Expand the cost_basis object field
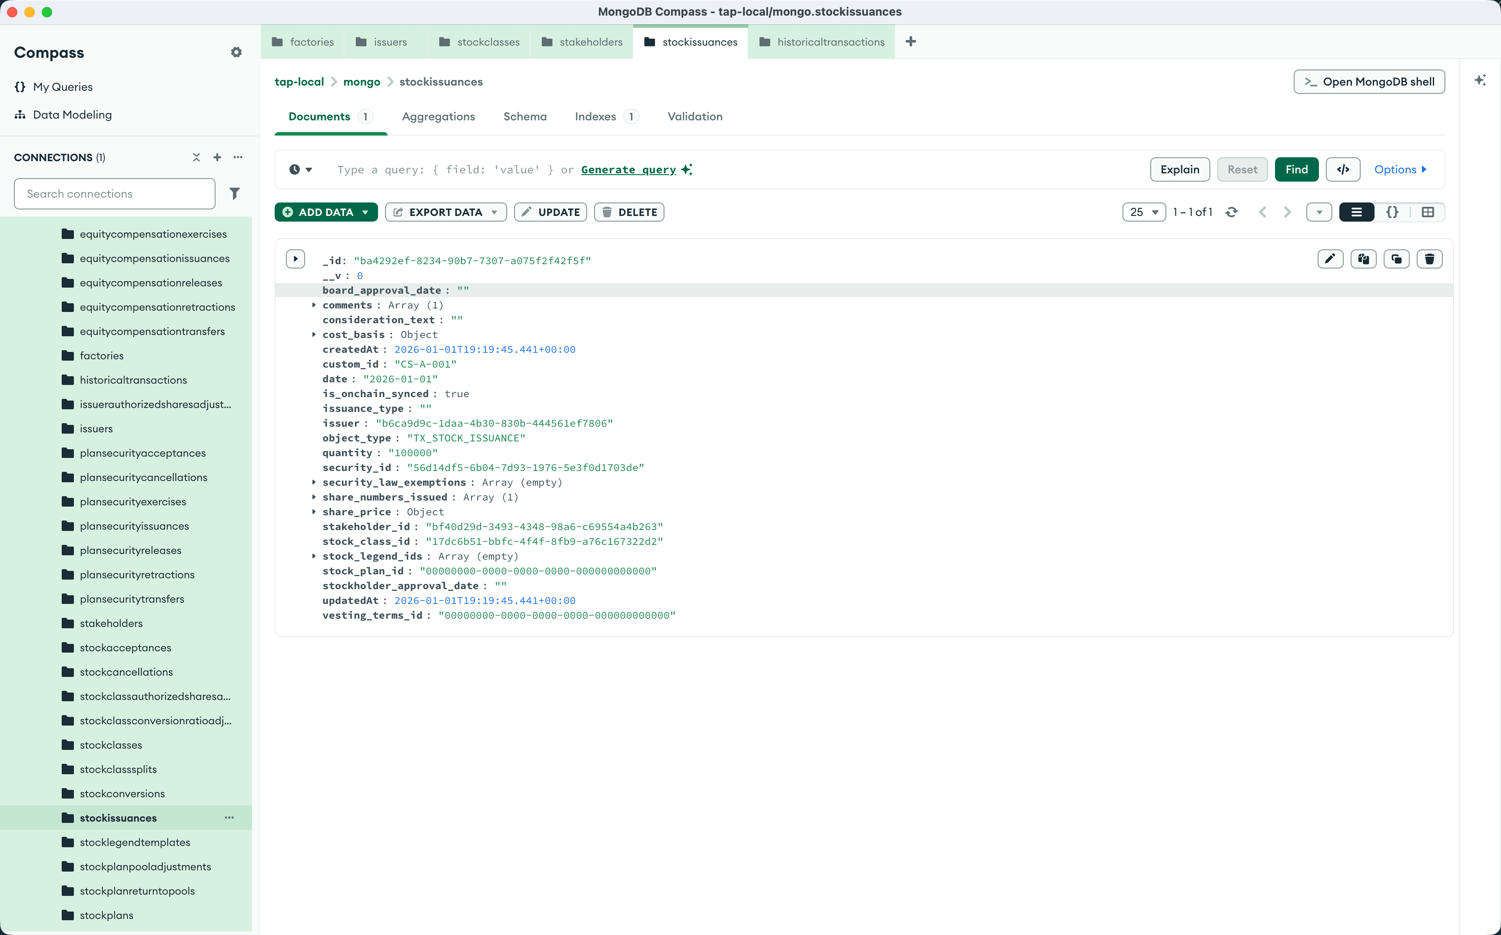 click(x=314, y=335)
